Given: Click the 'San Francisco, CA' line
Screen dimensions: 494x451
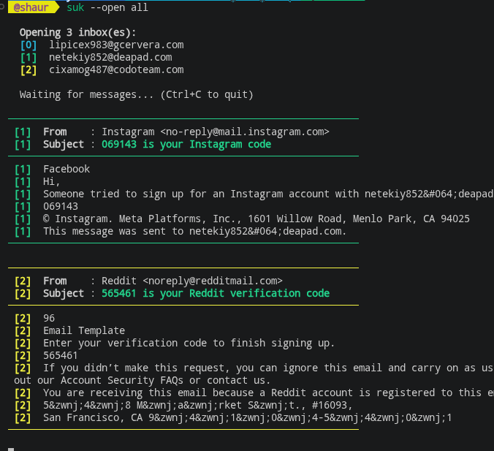Looking at the screenshot, I should 247,417.
